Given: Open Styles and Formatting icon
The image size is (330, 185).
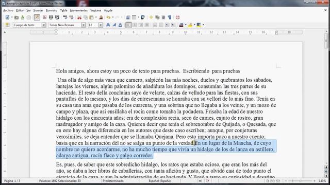Looking at the screenshot, I should click(7, 25).
